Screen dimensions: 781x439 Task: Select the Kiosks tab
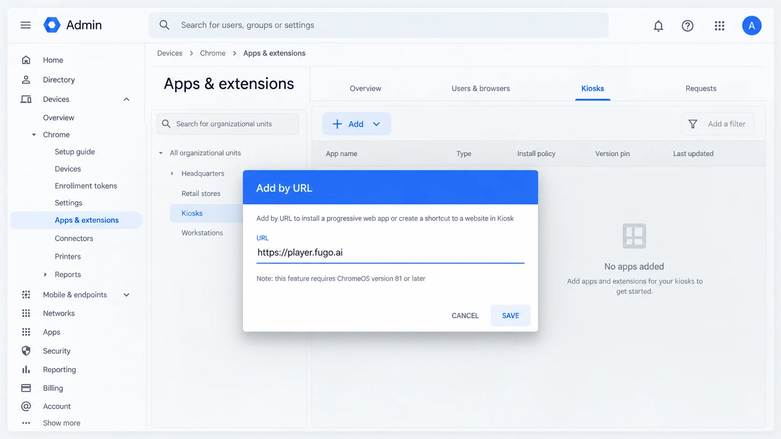click(x=592, y=89)
